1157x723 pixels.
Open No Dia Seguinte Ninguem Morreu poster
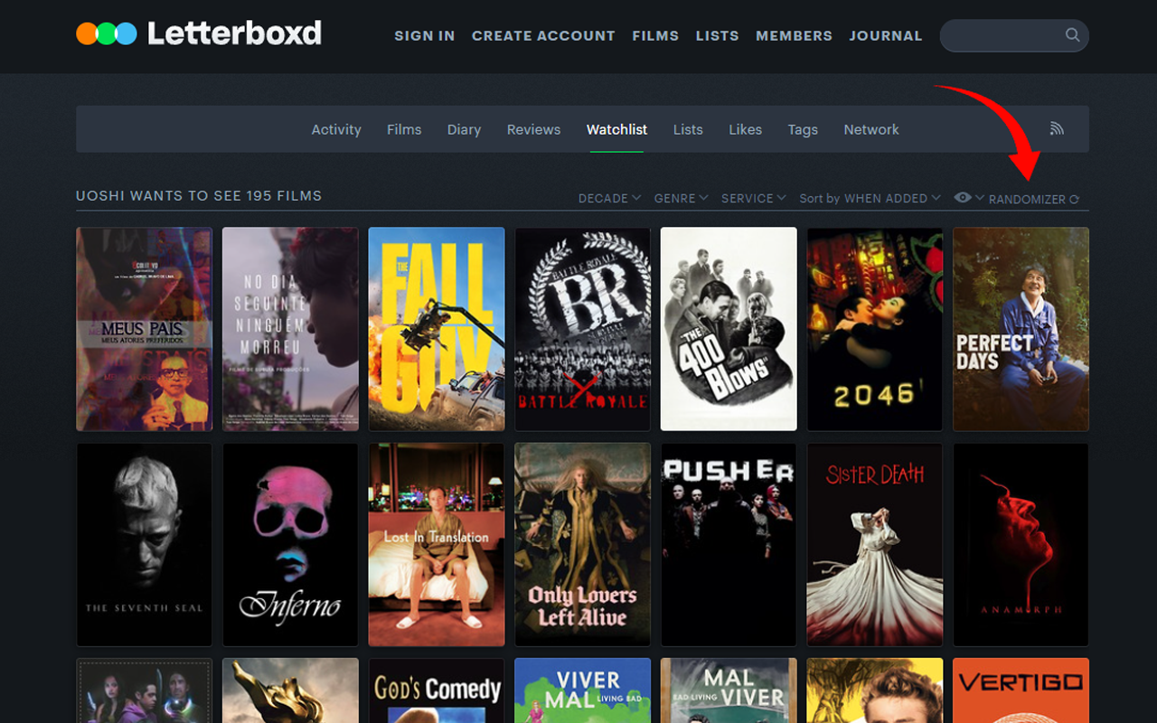[290, 329]
